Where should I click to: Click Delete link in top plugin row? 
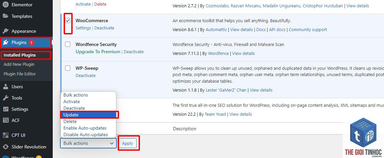point(100,4)
